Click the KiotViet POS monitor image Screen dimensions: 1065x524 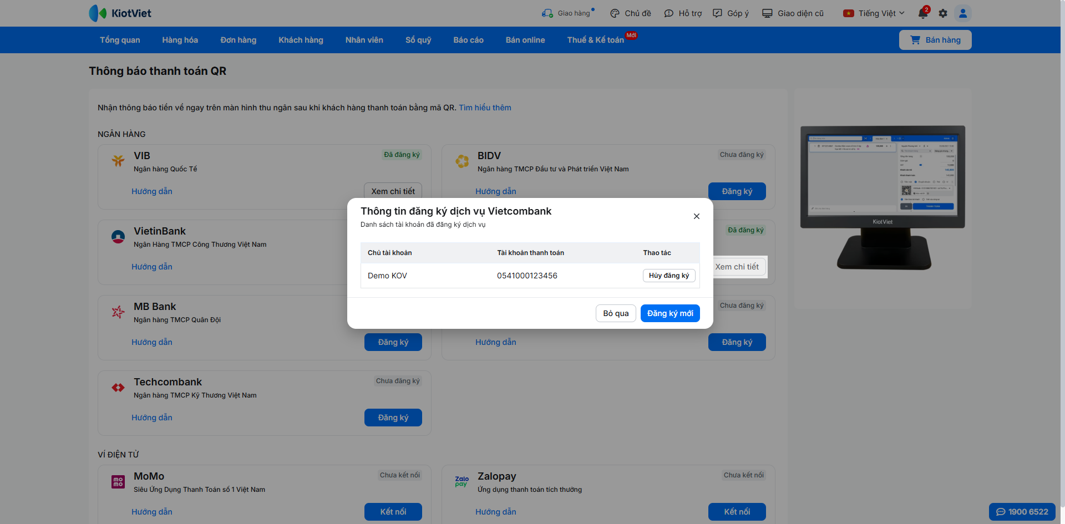tap(883, 197)
